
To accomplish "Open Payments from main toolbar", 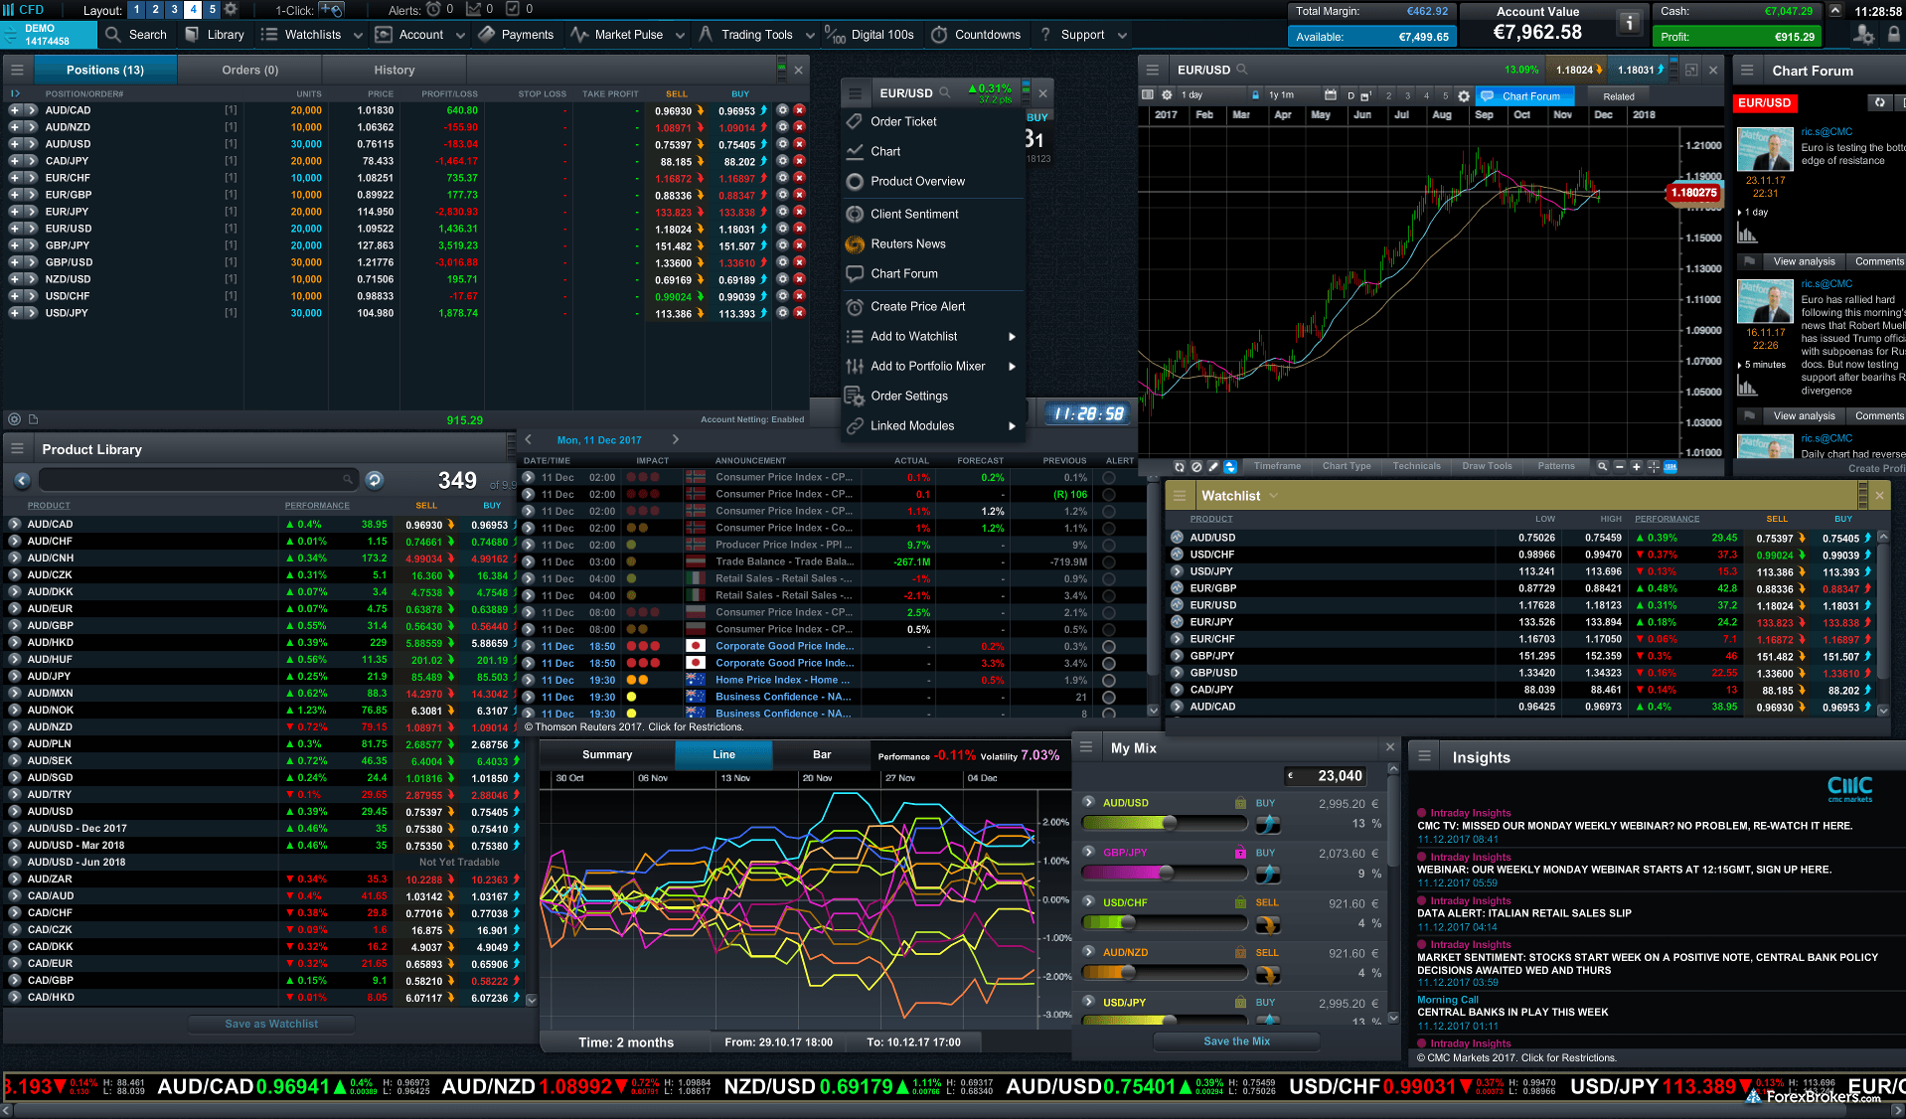I will click(516, 35).
